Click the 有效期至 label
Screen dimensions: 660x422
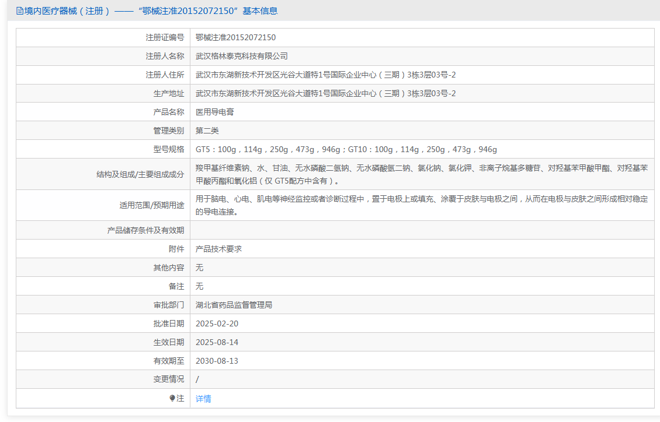pos(169,361)
